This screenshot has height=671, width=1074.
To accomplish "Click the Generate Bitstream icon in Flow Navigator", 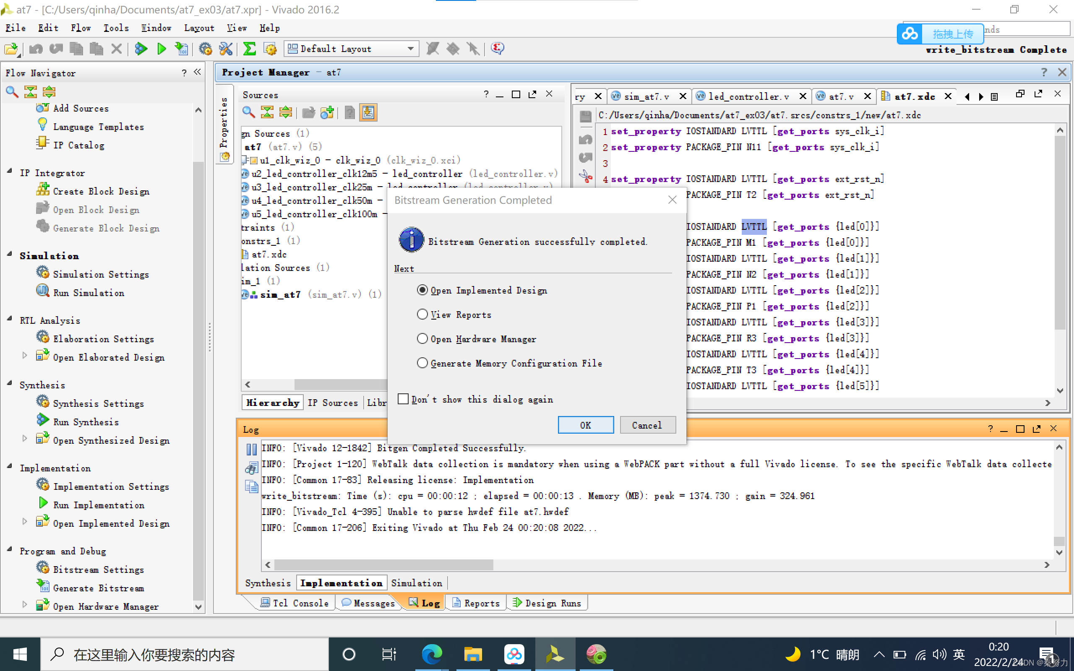I will (43, 589).
